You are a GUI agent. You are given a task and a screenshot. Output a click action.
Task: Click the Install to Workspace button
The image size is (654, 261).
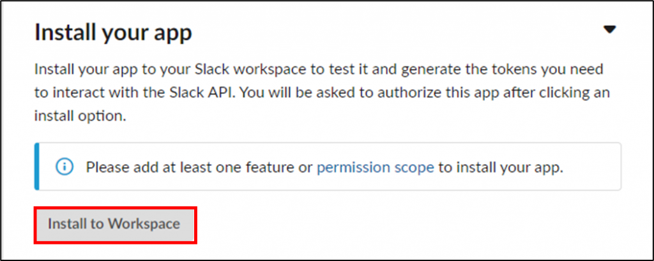(114, 225)
